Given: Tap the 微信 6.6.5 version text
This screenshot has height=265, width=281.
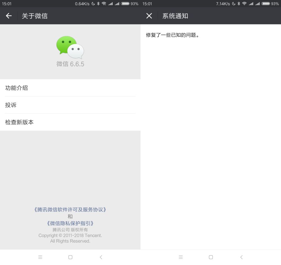Looking at the screenshot, I should click(70, 64).
